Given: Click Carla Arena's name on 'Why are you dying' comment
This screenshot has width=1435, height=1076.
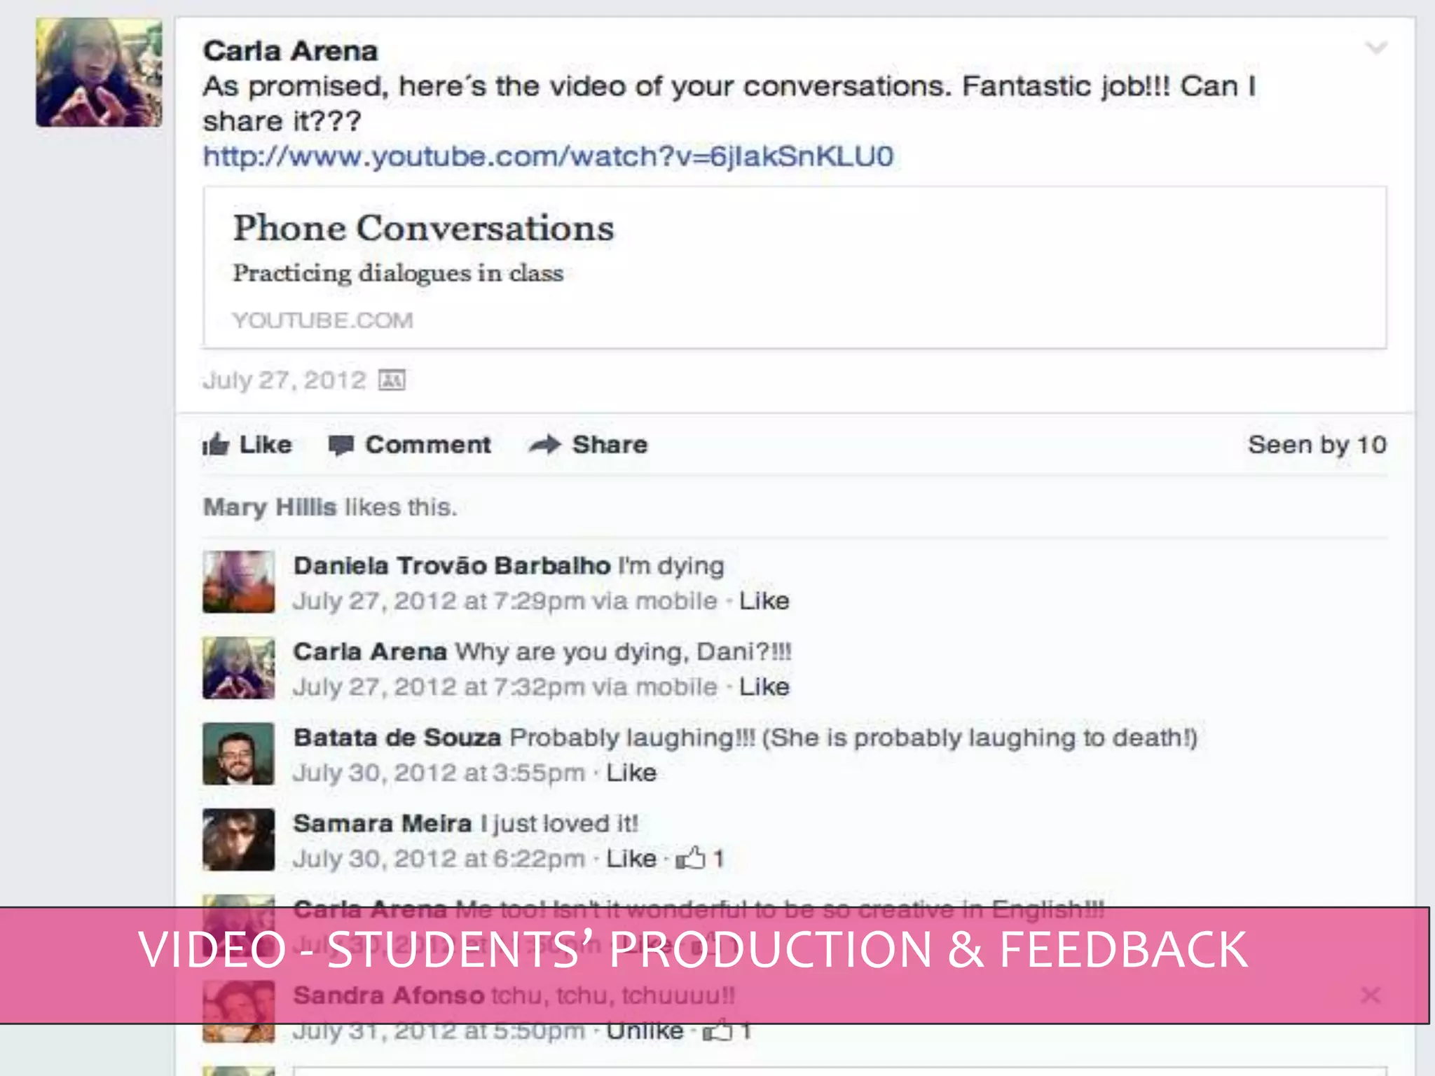Looking at the screenshot, I should 370,651.
